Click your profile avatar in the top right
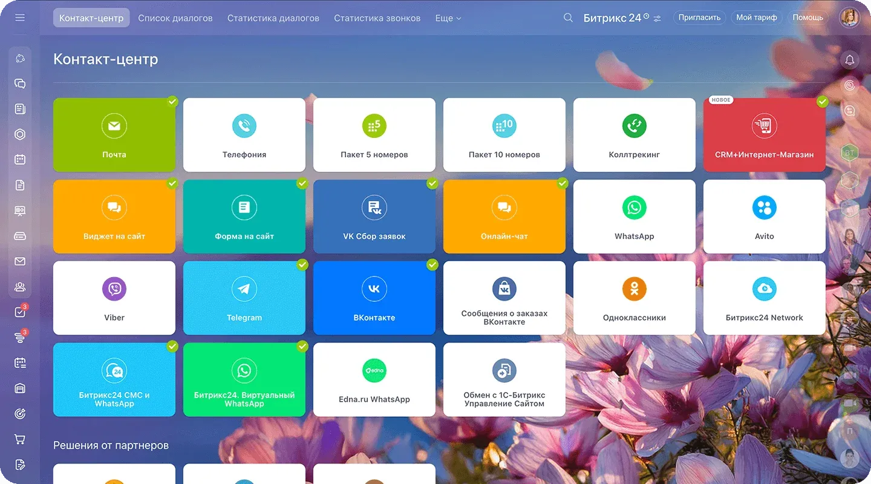The width and height of the screenshot is (871, 484). click(850, 17)
